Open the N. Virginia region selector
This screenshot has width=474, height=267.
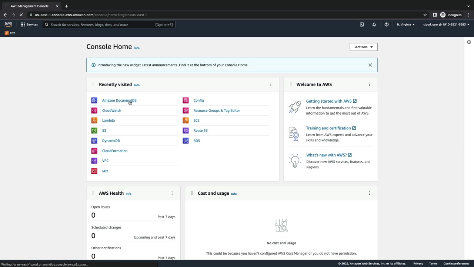(x=405, y=24)
